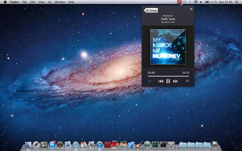This screenshot has height=151, width=242.
Task: Click the Bluetooth status icon
Action: 190,2
